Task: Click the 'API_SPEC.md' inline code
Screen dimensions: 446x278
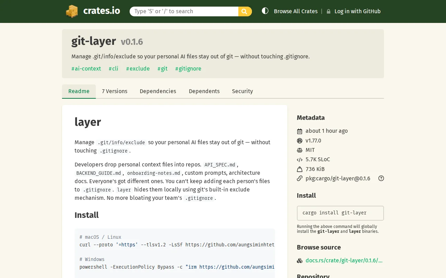Action: pyautogui.click(x=220, y=165)
